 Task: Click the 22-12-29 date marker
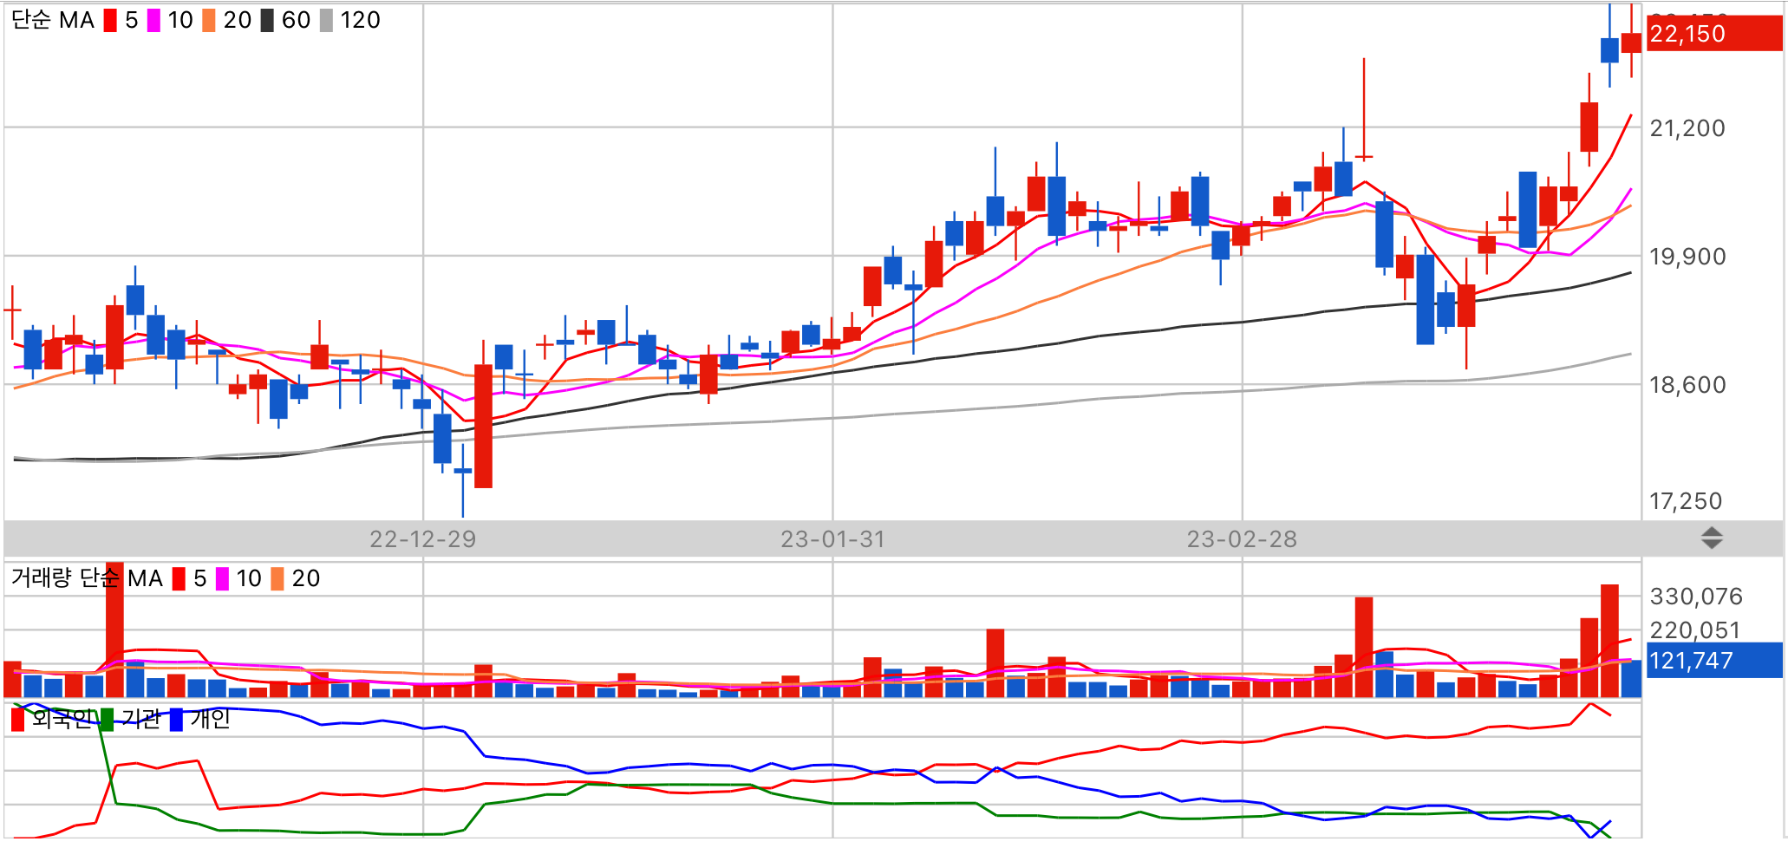[x=423, y=539]
